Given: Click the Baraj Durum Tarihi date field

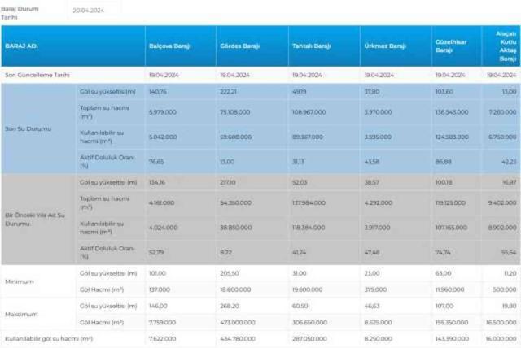Looking at the screenshot, I should (94, 11).
